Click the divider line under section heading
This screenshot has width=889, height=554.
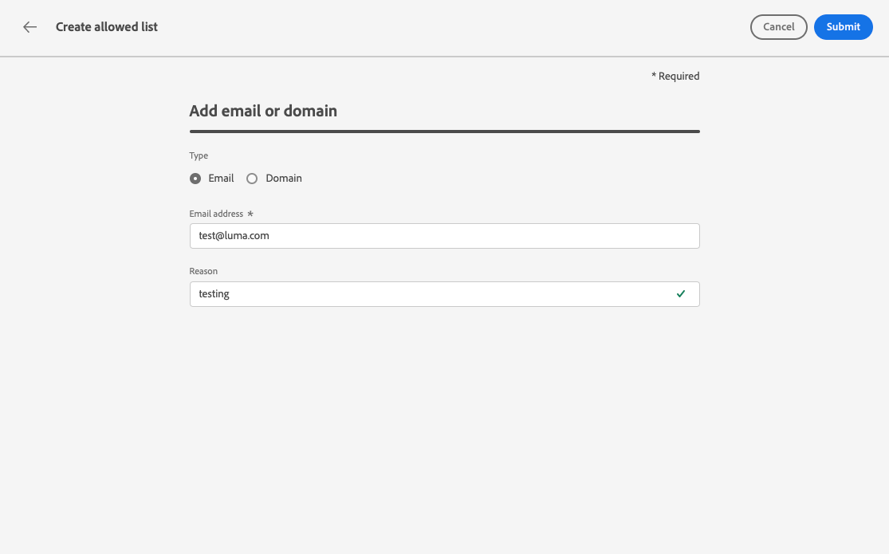(x=444, y=132)
